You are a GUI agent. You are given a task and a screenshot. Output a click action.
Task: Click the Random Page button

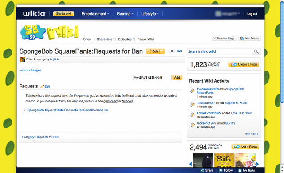coord(224,38)
